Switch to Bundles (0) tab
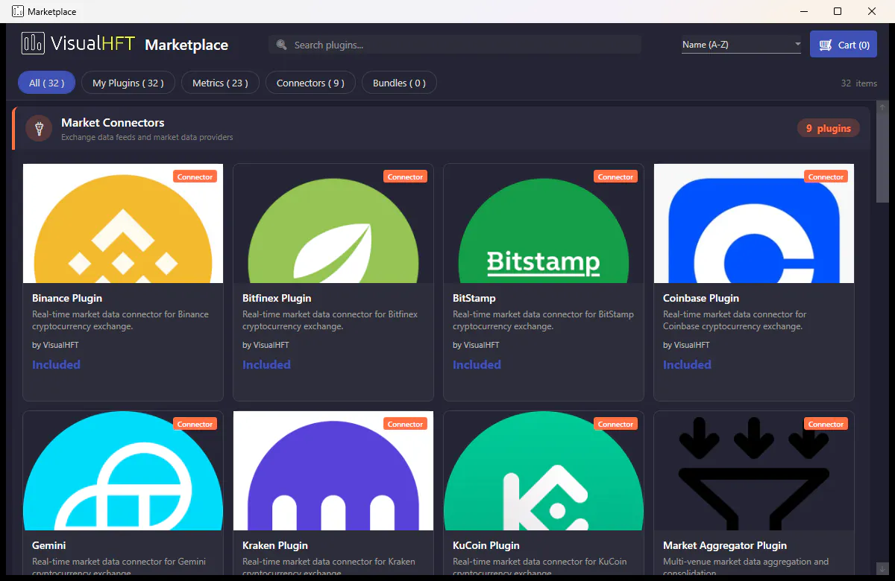The height and width of the screenshot is (581, 895). [x=399, y=83]
